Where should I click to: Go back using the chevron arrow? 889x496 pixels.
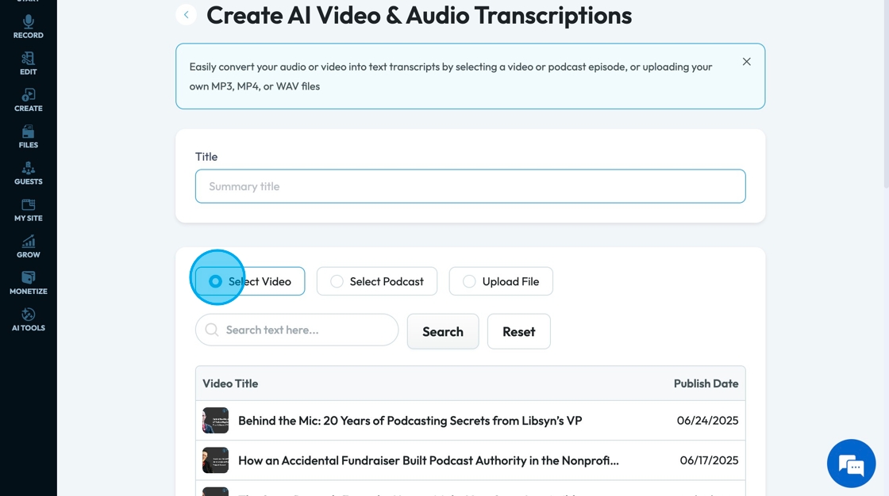coord(186,15)
